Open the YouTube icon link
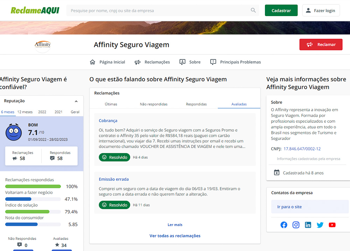 (x=332, y=225)
